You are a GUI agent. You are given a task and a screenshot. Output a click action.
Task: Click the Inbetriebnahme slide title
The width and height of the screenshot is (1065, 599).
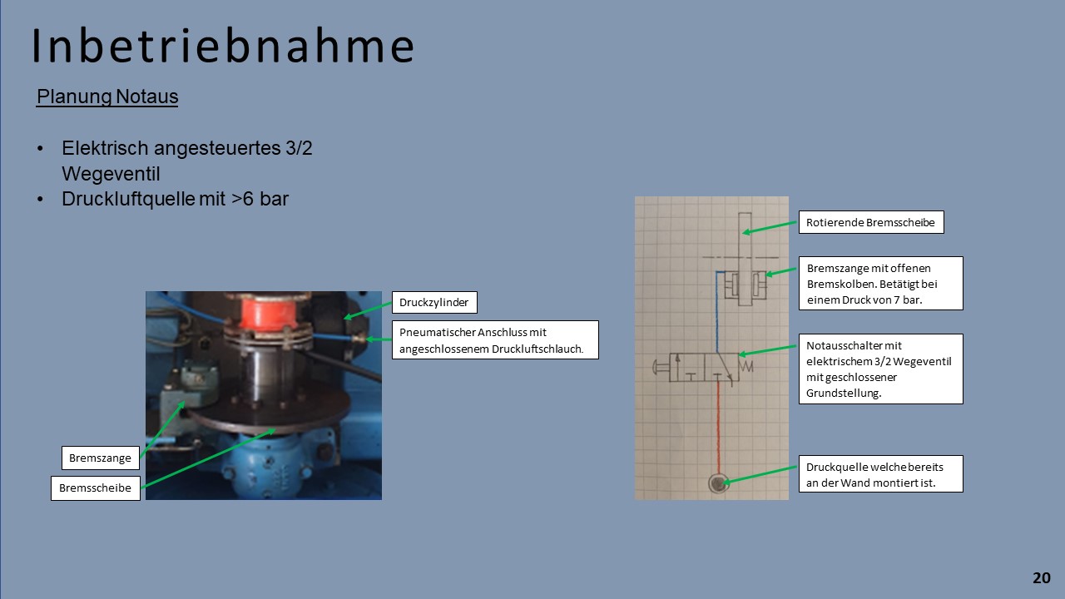tap(223, 47)
